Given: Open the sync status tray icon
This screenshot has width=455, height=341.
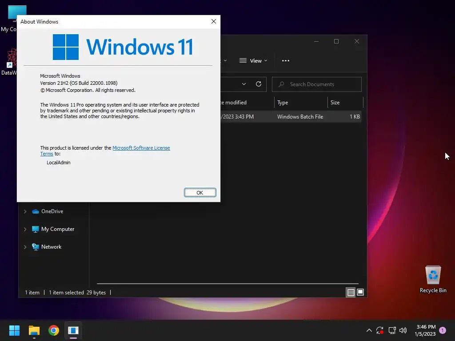Looking at the screenshot, I should [x=380, y=330].
